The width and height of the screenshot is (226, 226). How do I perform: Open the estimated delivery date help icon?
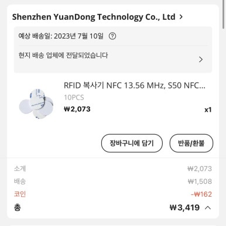point(112,36)
